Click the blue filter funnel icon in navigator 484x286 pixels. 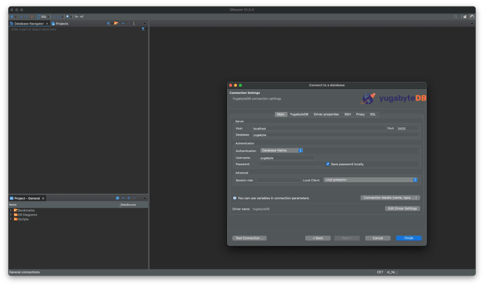point(143,29)
